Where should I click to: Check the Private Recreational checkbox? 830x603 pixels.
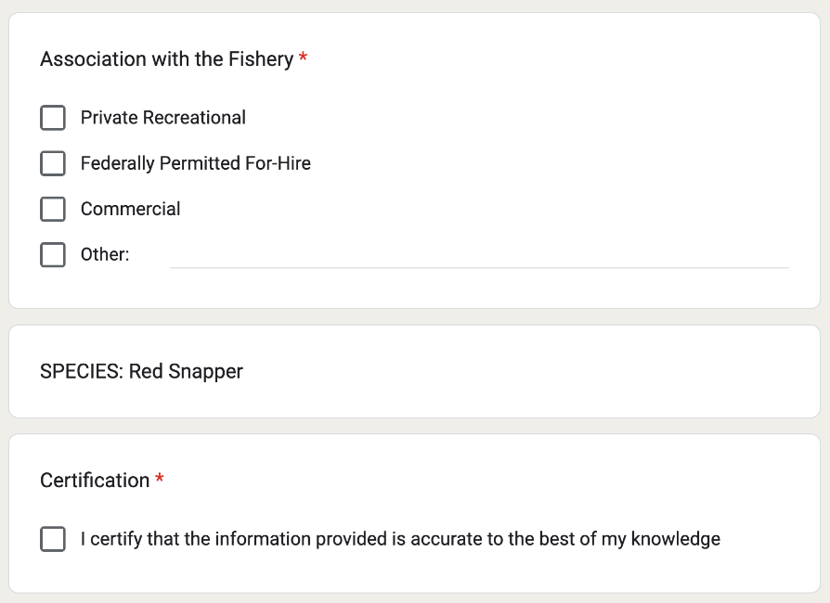point(53,118)
